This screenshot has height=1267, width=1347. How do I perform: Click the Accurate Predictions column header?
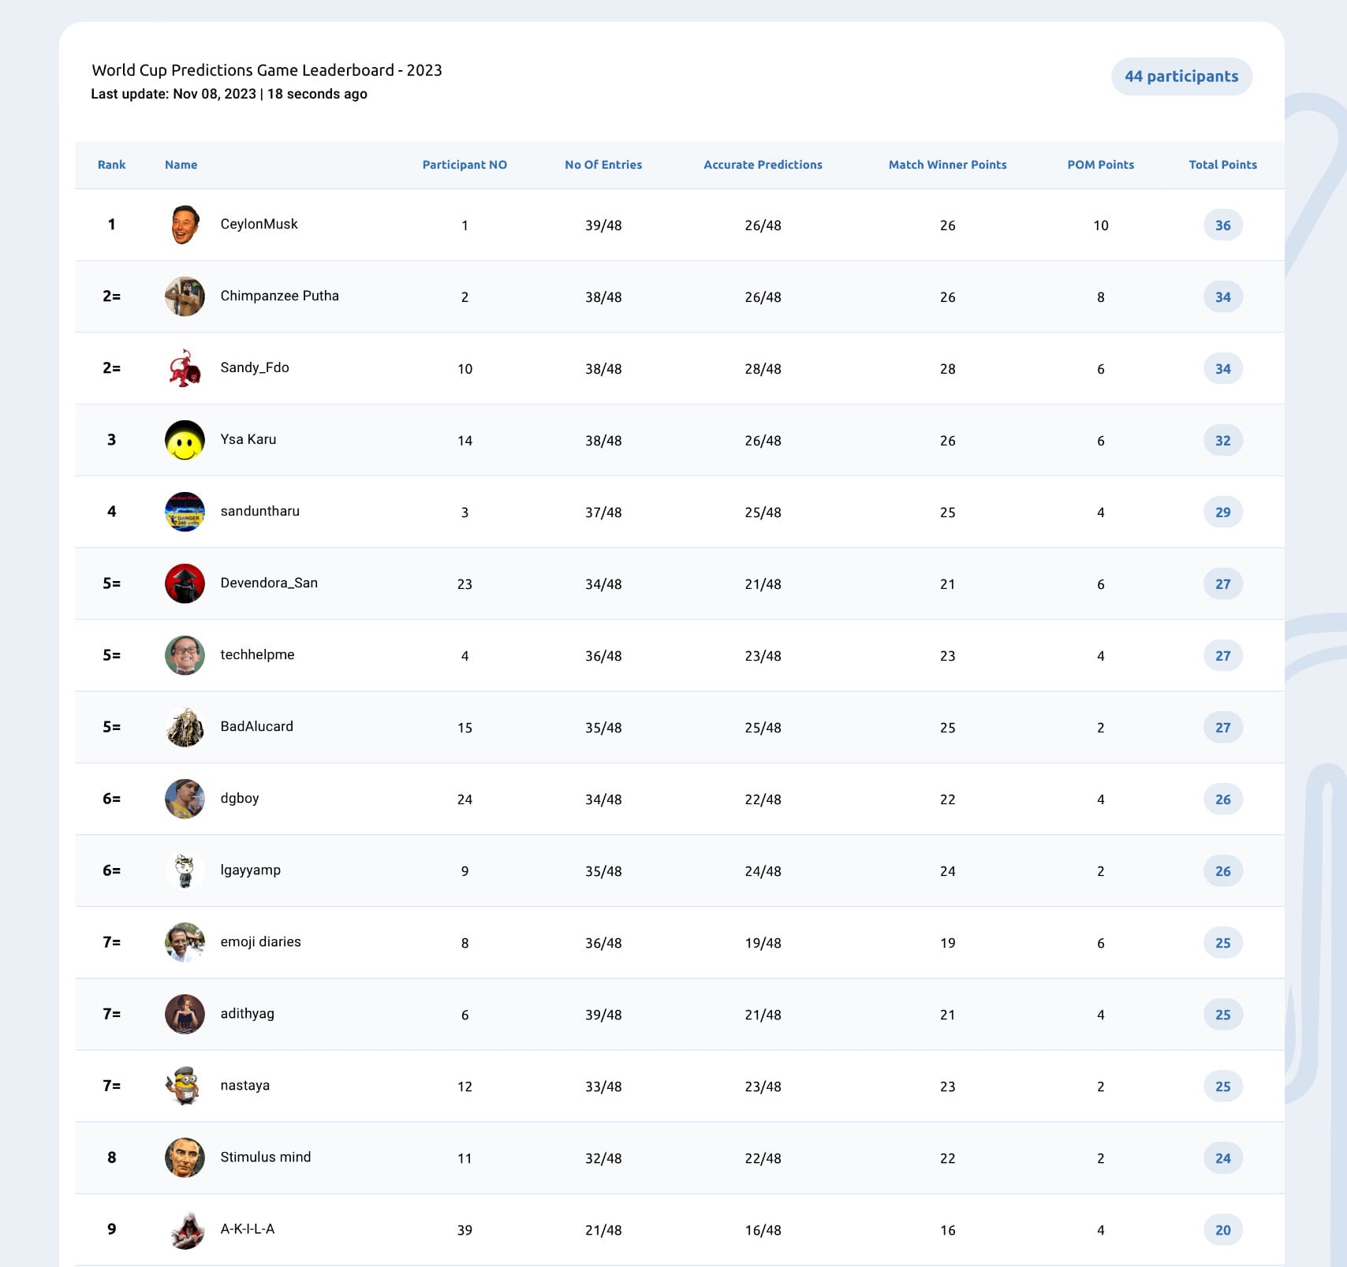[x=763, y=165]
